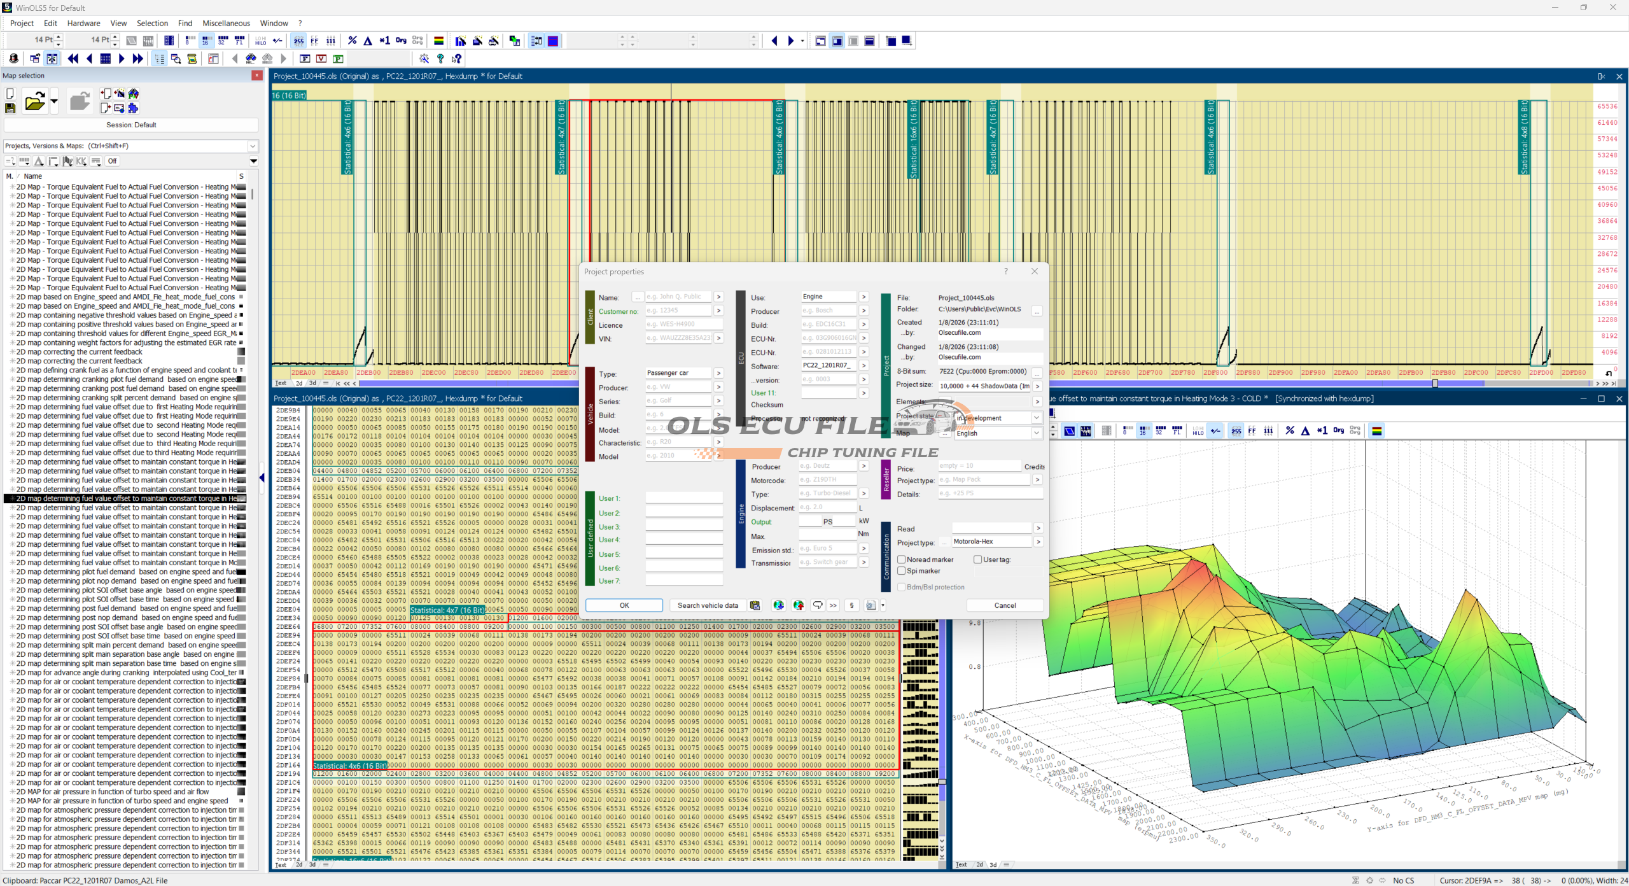Viewport: 1629px width, 886px height.
Task: Enable the Noread marker checkbox
Action: 902,559
